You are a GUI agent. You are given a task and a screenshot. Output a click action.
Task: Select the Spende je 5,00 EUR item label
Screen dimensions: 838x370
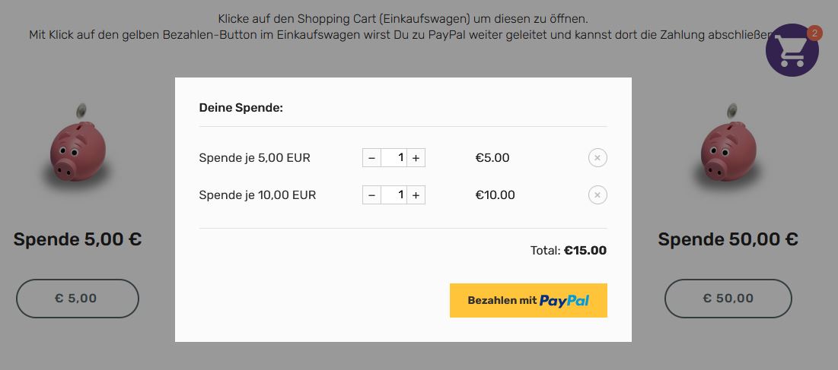coord(254,158)
